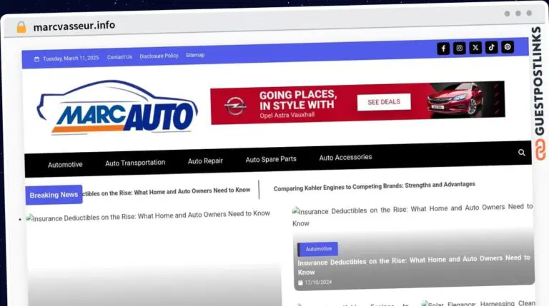549x306 pixels.
Task: Open the Pinterest social icon
Action: 508,47
